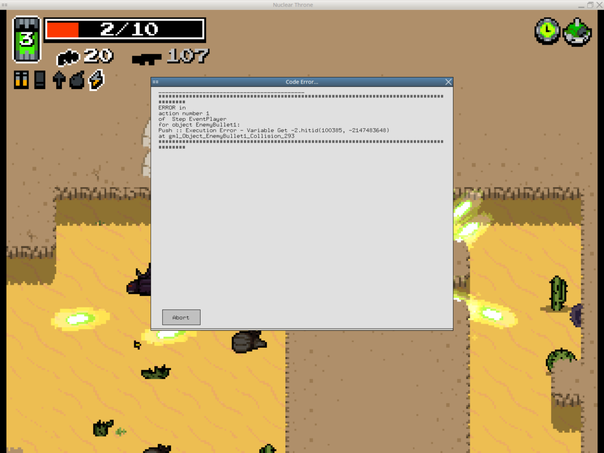Screen dimensions: 604x453
Task: Click the 'action number 1' text
Action: pyautogui.click(x=184, y=113)
